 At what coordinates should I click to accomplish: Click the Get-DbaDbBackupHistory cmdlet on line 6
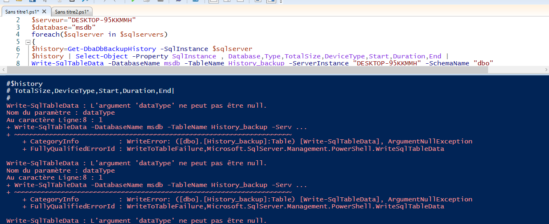point(112,49)
